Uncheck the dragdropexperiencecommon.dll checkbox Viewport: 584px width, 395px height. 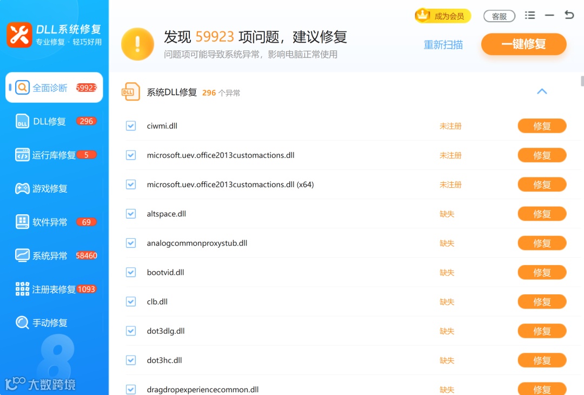tap(131, 390)
